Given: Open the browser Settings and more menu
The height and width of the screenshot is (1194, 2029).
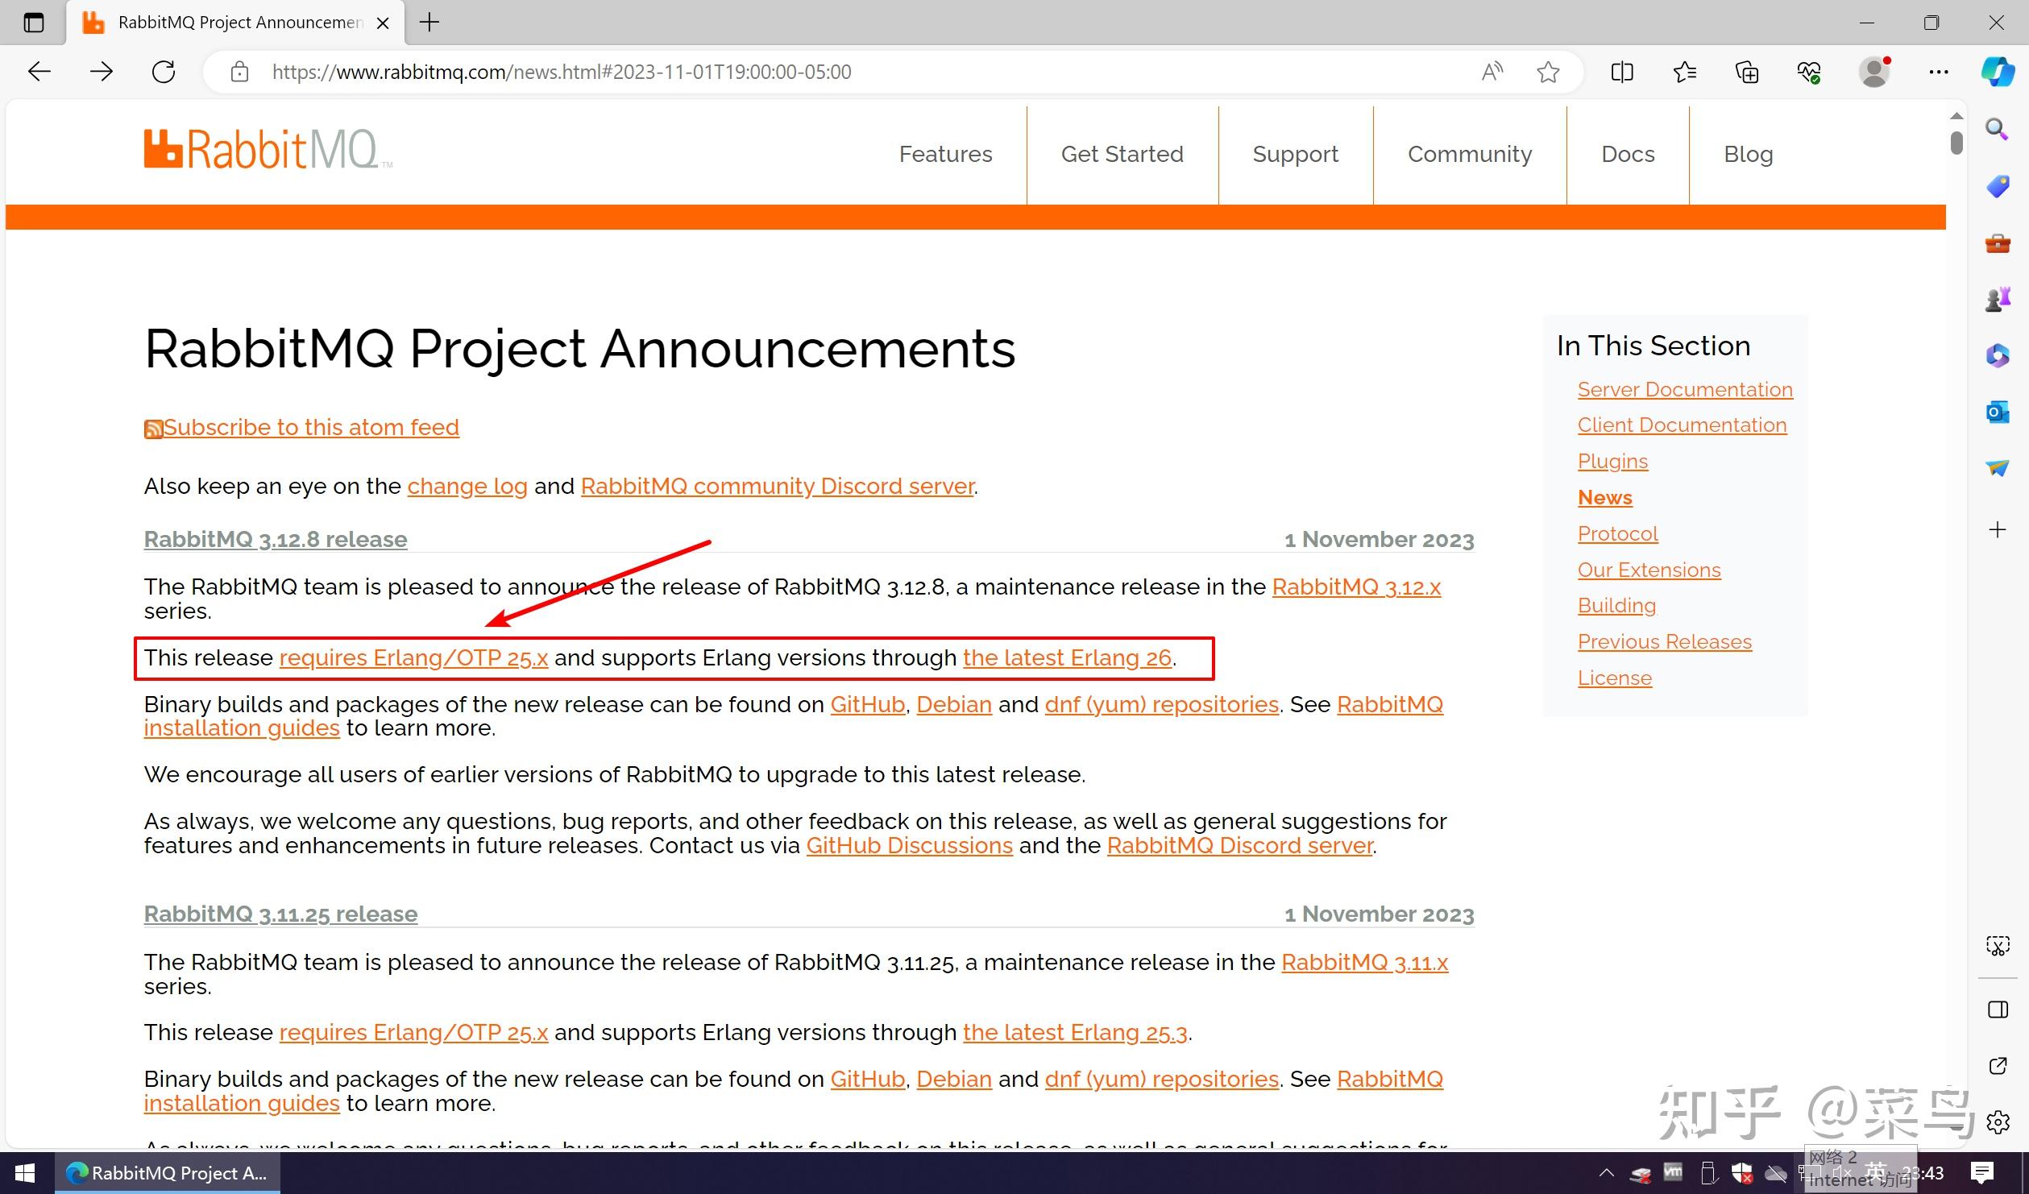Looking at the screenshot, I should [x=1938, y=72].
